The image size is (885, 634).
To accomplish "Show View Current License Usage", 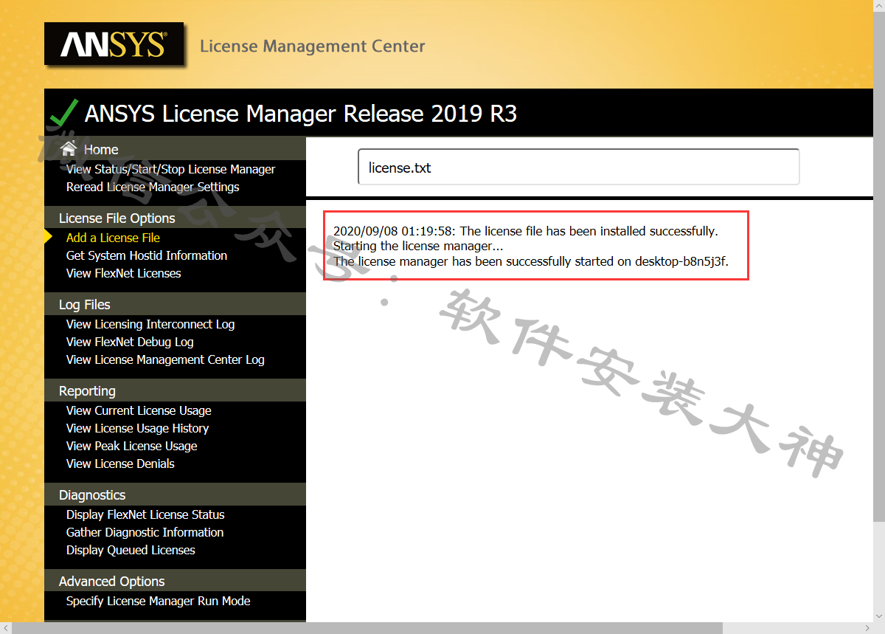I will pos(139,410).
